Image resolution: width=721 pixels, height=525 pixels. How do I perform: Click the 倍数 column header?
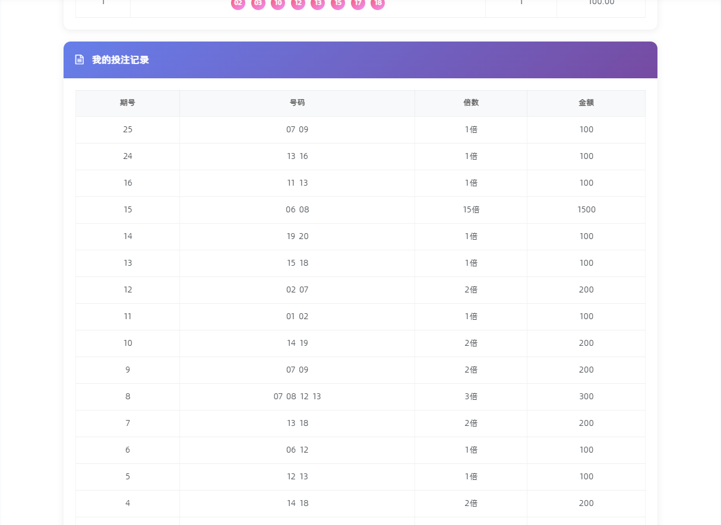[471, 103]
